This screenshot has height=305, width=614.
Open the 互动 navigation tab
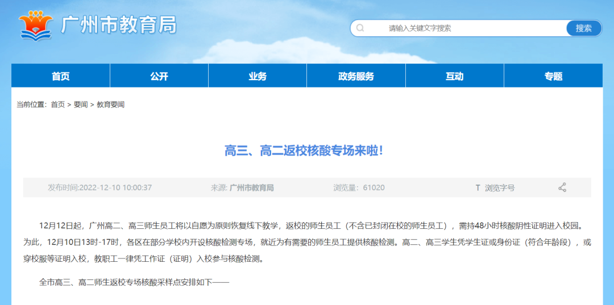(x=454, y=76)
